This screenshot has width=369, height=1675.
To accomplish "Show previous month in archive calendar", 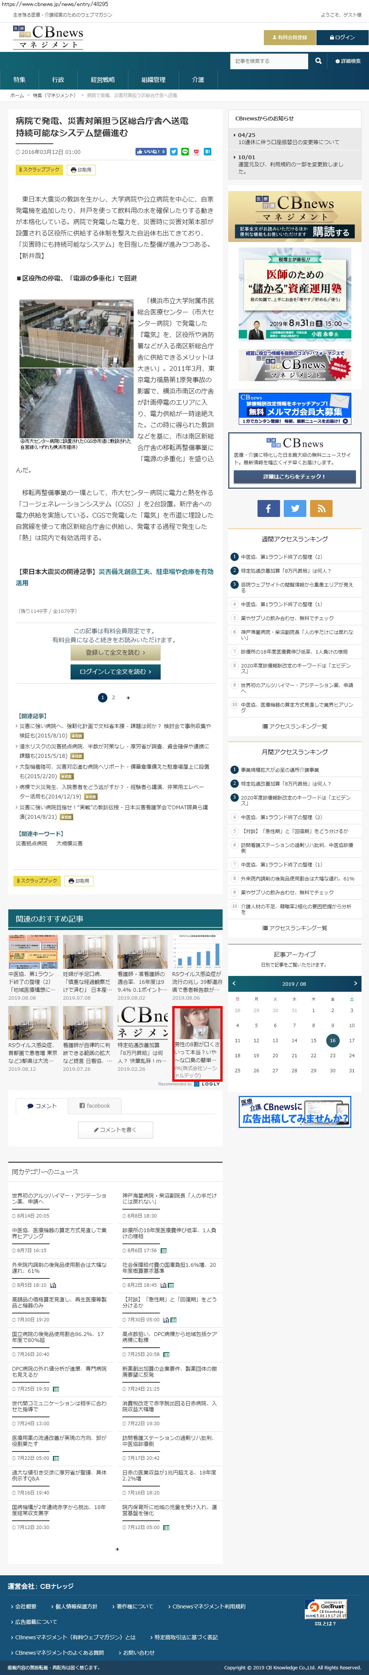I will [x=234, y=983].
